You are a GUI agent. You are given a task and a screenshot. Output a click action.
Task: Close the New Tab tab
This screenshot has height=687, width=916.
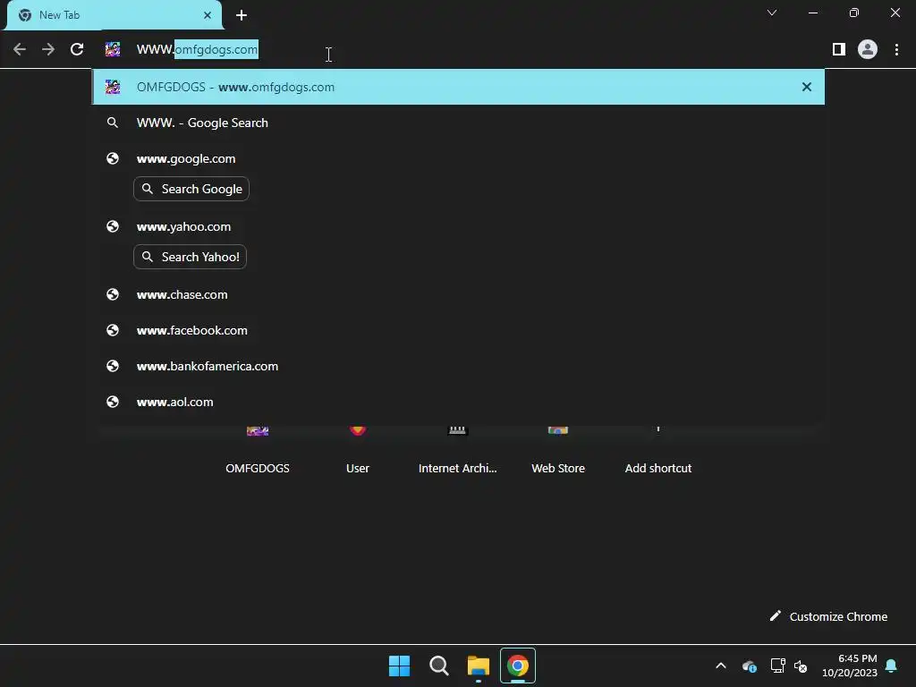208,15
